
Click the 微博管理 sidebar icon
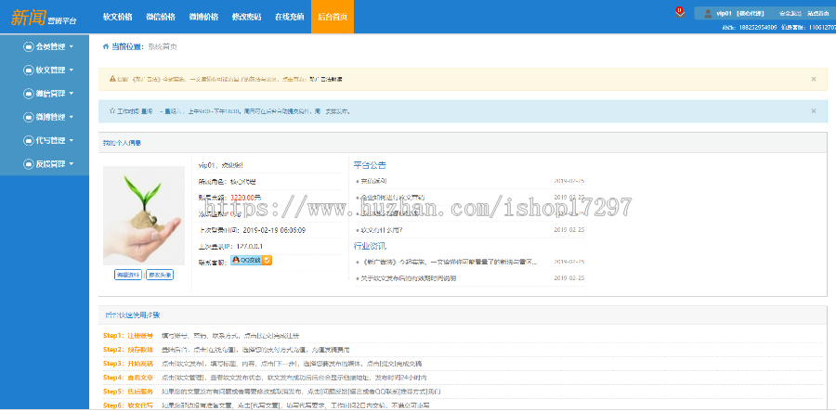point(28,117)
